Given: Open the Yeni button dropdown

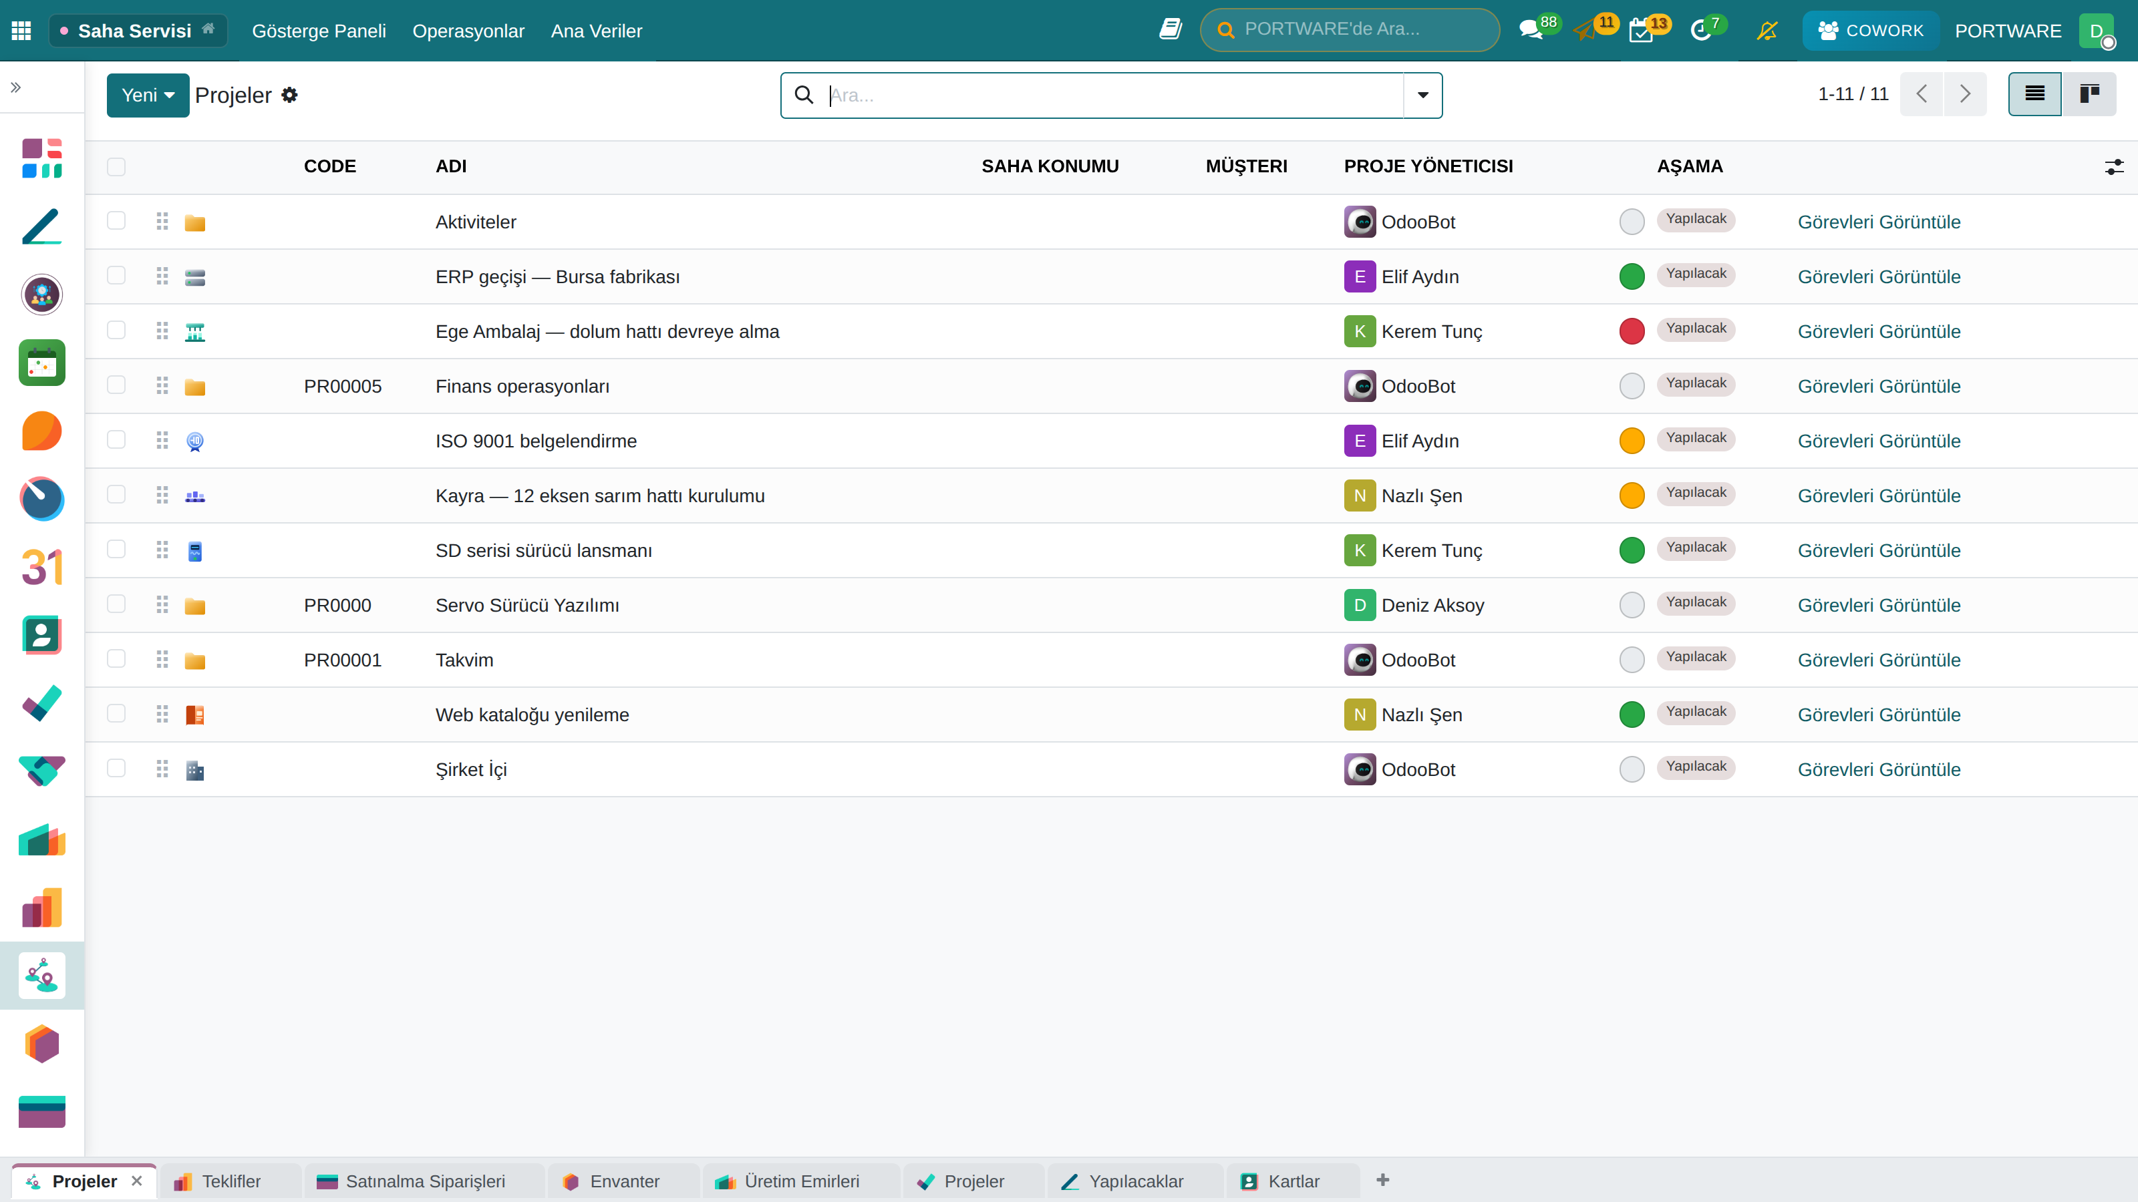Looking at the screenshot, I should click(x=148, y=95).
